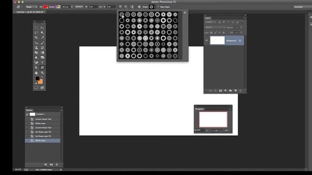This screenshot has height=175, width=312.
Task: Open path operations menu
Action: pyautogui.click(x=120, y=7)
